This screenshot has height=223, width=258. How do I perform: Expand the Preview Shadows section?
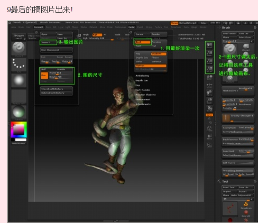coord(145,95)
